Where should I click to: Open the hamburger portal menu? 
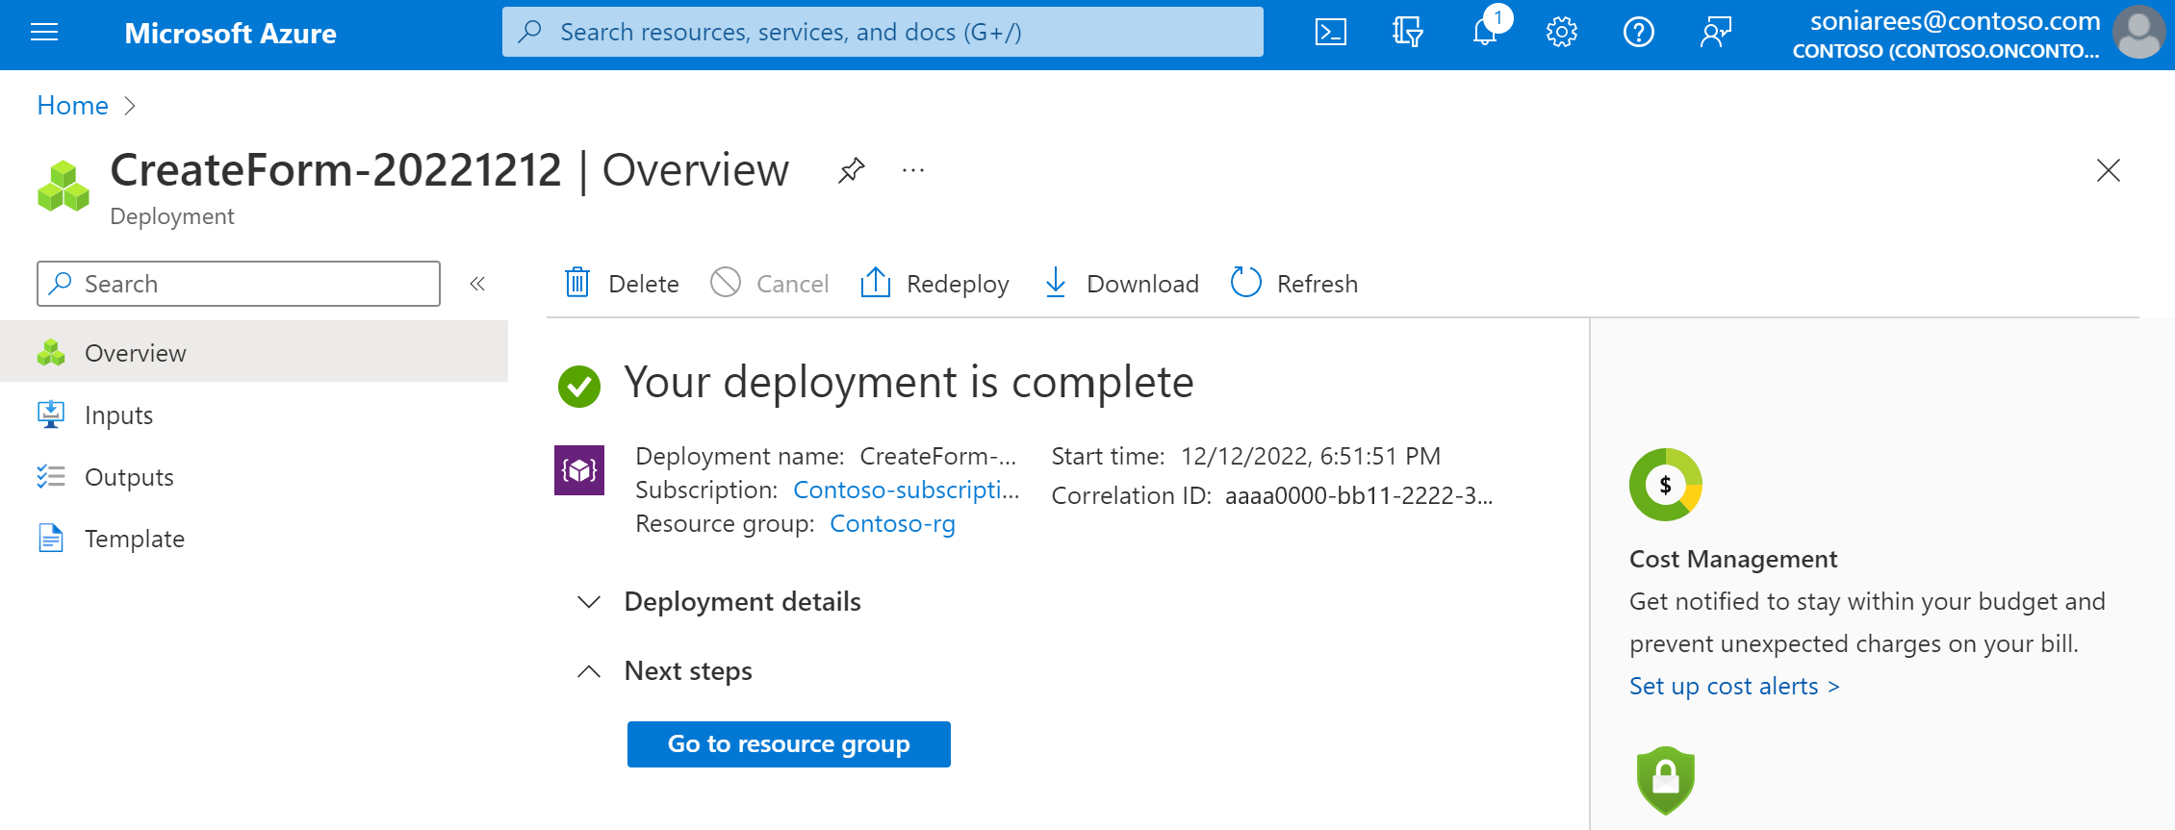point(44,33)
